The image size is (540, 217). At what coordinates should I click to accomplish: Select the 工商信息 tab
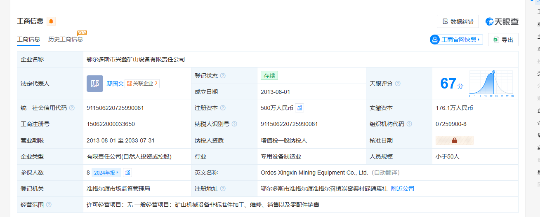(x=28, y=39)
